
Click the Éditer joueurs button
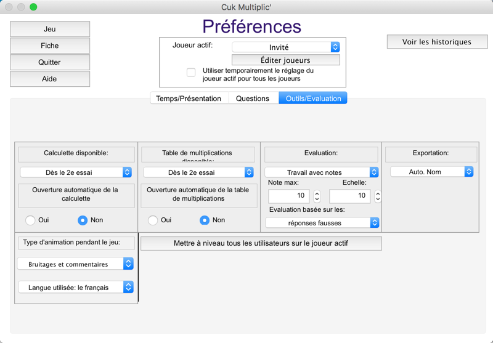[x=286, y=60]
